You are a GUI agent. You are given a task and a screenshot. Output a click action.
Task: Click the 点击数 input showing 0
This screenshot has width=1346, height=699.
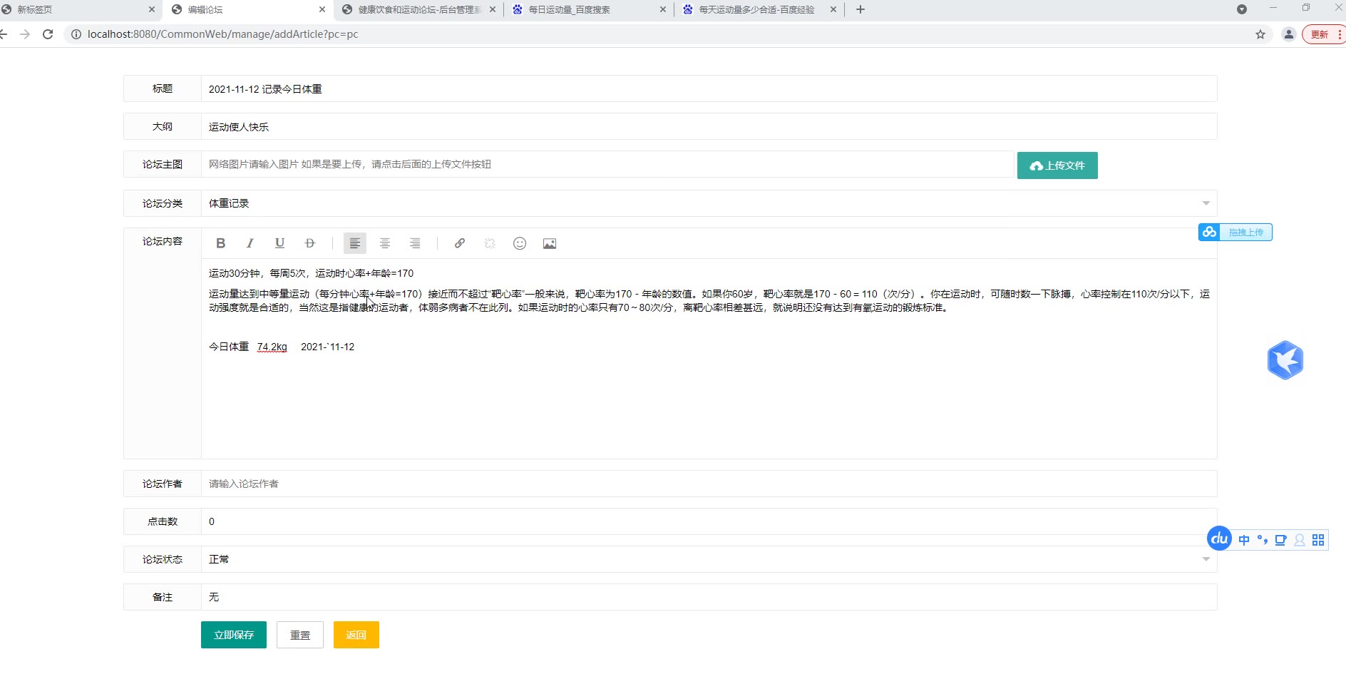point(709,521)
